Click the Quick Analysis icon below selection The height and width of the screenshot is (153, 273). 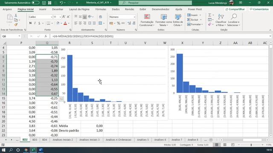point(61,99)
